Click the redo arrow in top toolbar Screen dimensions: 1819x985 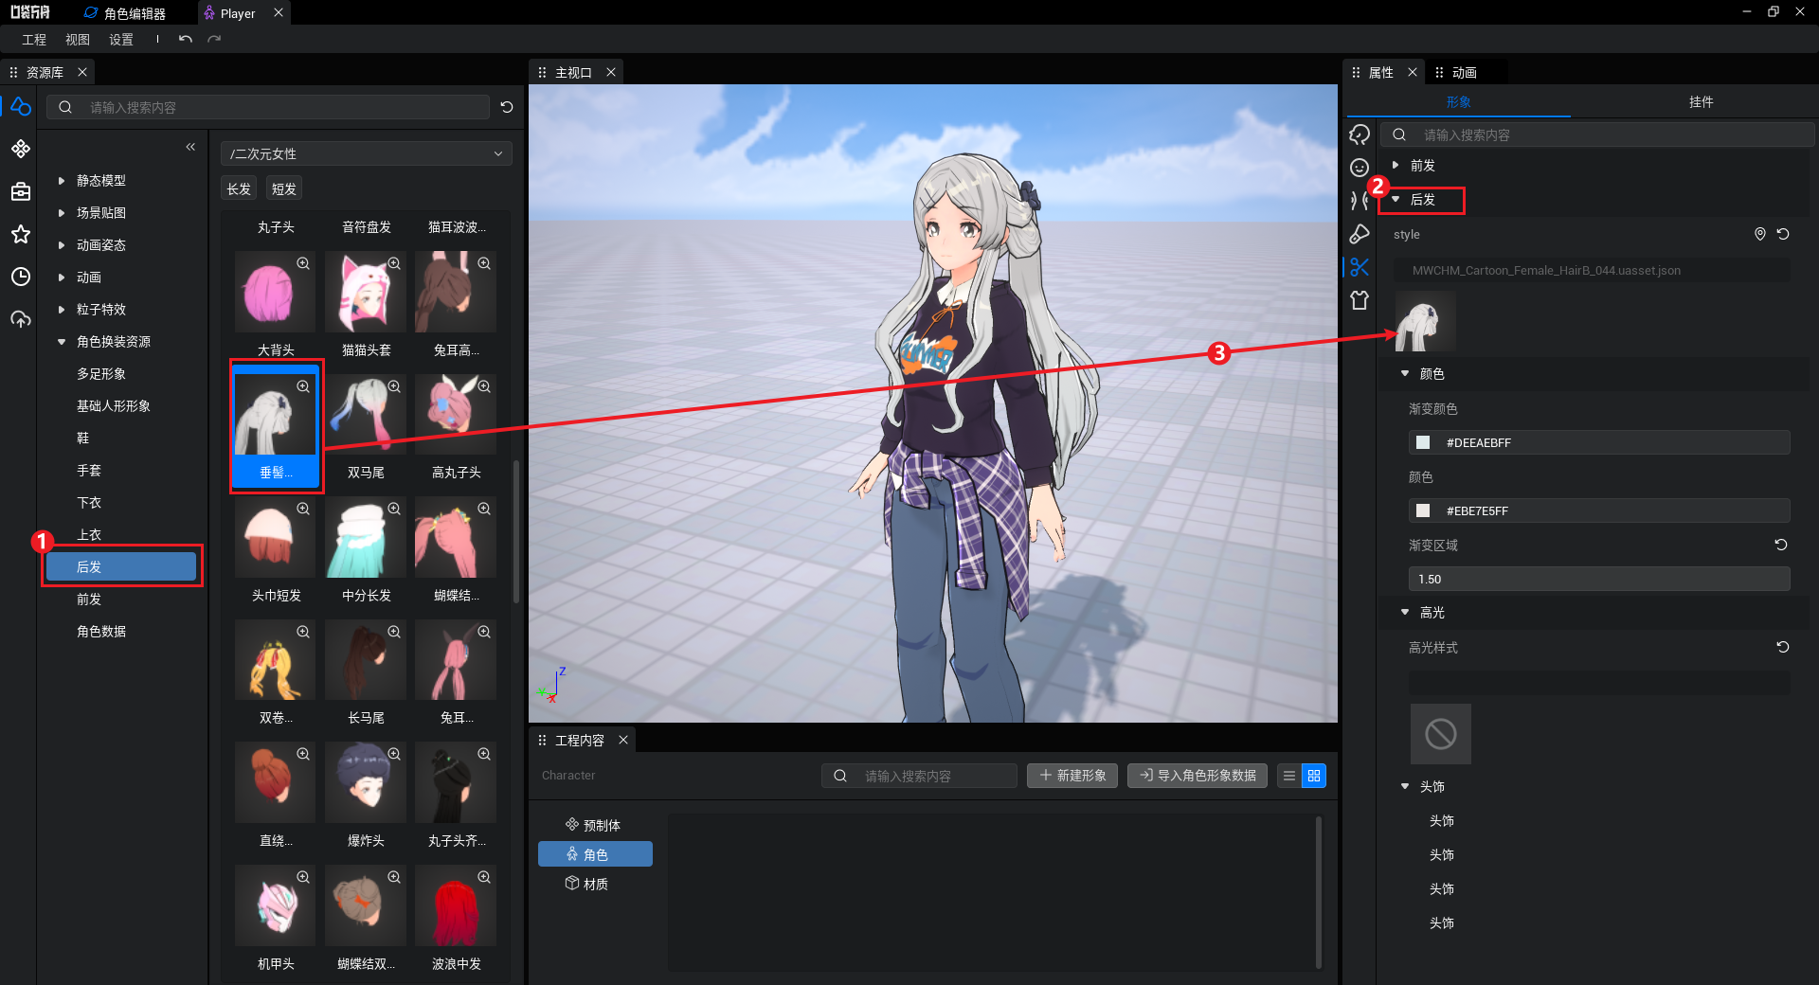(214, 39)
